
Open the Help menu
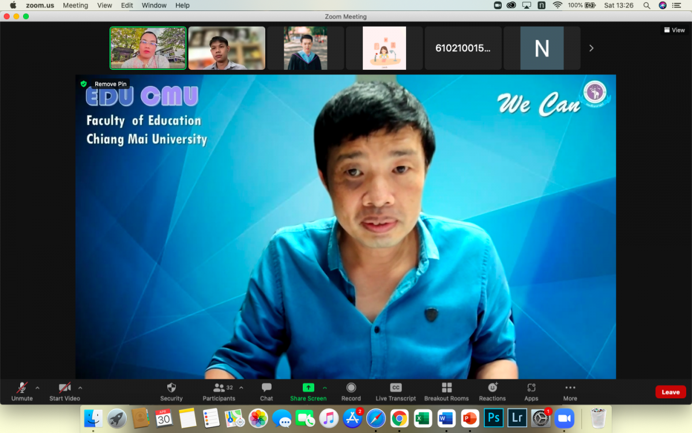(x=182, y=5)
